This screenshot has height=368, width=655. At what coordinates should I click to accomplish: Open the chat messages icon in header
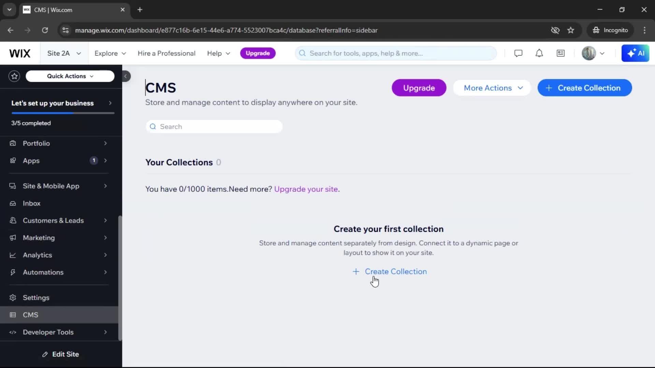coord(518,53)
